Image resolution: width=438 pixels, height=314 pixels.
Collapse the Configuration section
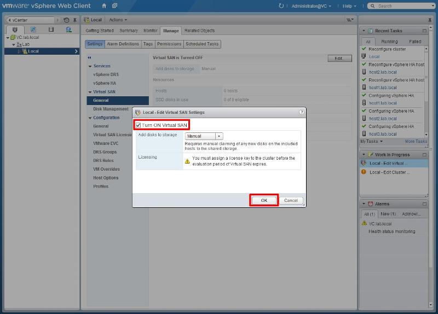90,118
